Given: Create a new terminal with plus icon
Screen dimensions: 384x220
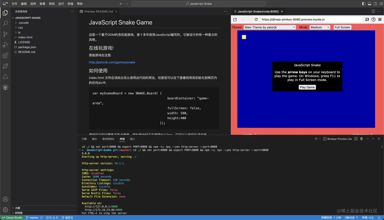Looking at the screenshot, I should click(x=316, y=139).
